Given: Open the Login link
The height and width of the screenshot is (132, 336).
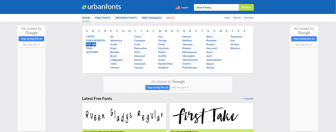Looking at the screenshot, I should 227,18.
